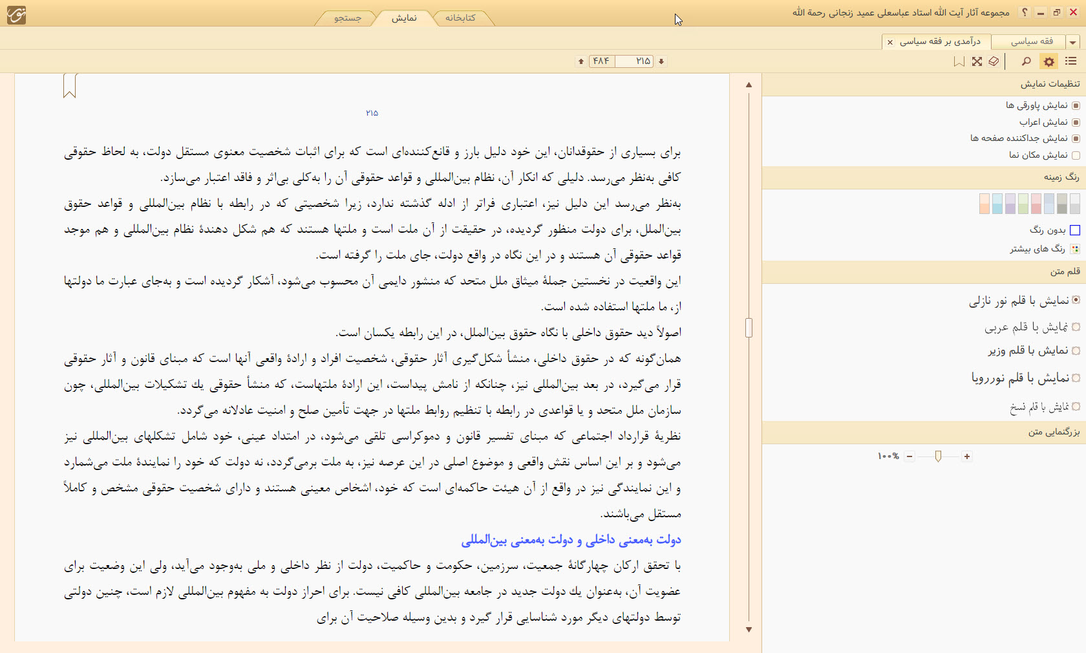This screenshot has width=1086, height=653.
Task: Click the display settings gear icon
Action: [x=1049, y=61]
